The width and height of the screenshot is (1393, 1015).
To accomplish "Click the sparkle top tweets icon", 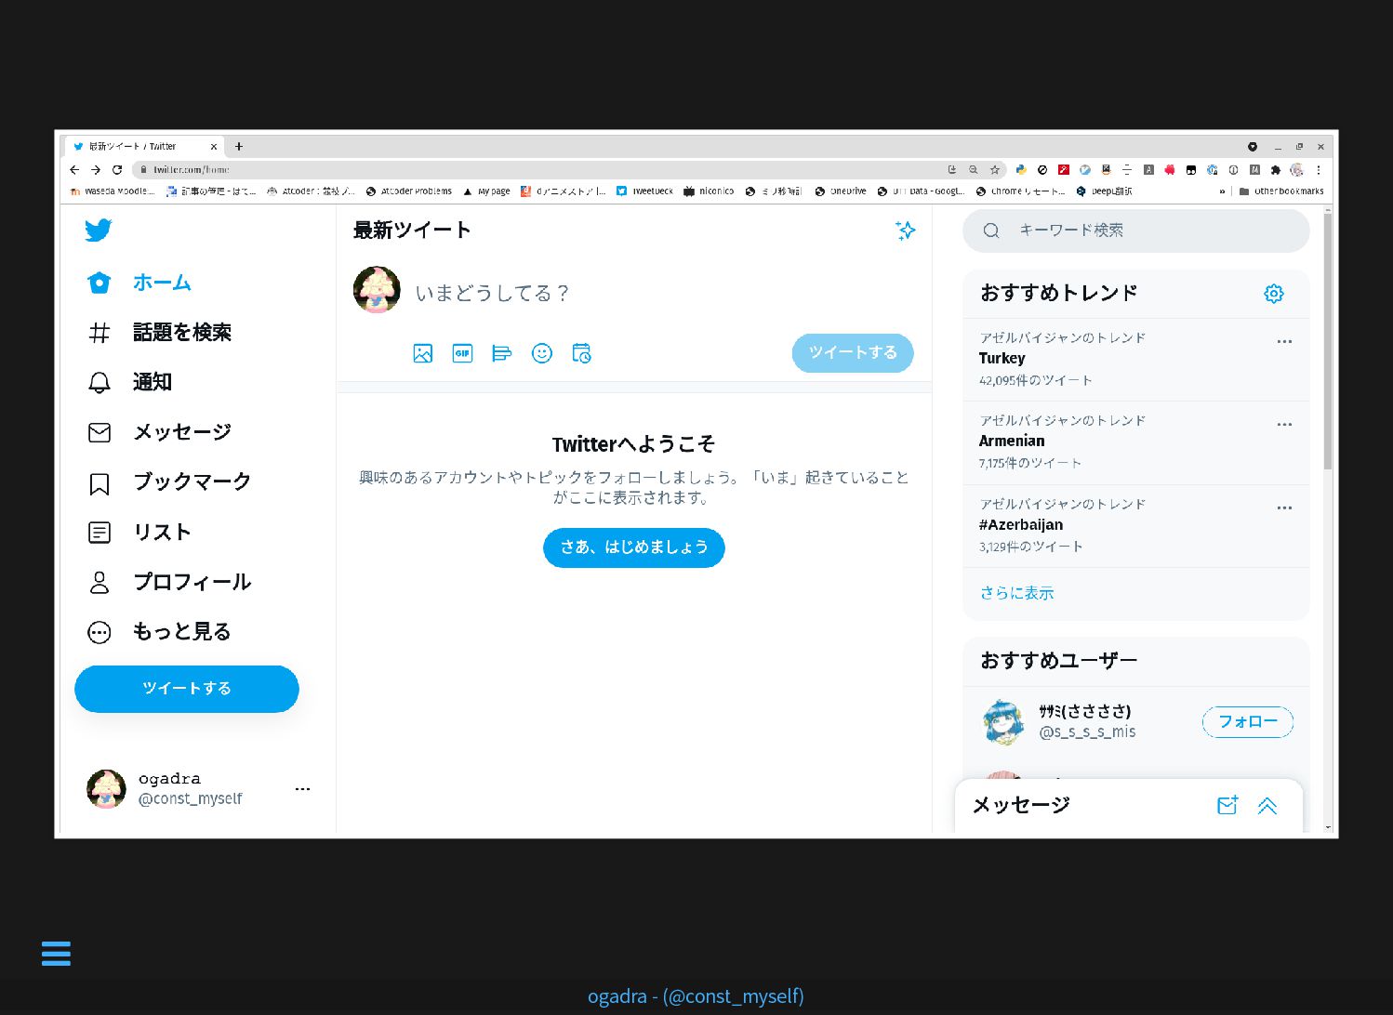I will point(906,231).
